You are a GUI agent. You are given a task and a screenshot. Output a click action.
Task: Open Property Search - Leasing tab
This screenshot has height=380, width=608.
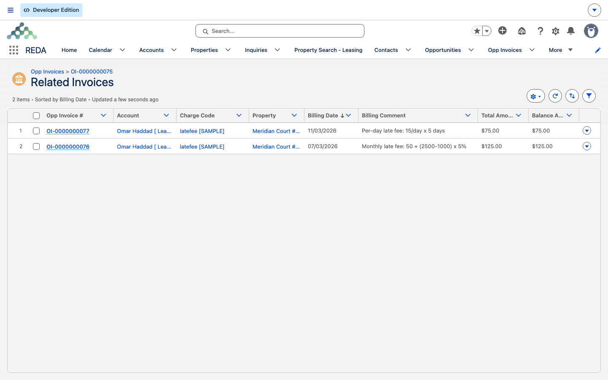pyautogui.click(x=328, y=50)
